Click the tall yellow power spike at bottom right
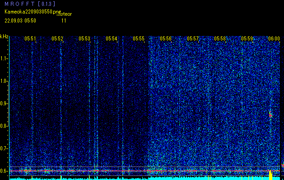The image size is (284, 180). (x=270, y=175)
